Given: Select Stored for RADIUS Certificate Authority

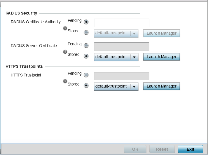Looking at the screenshot, I should point(86,32).
